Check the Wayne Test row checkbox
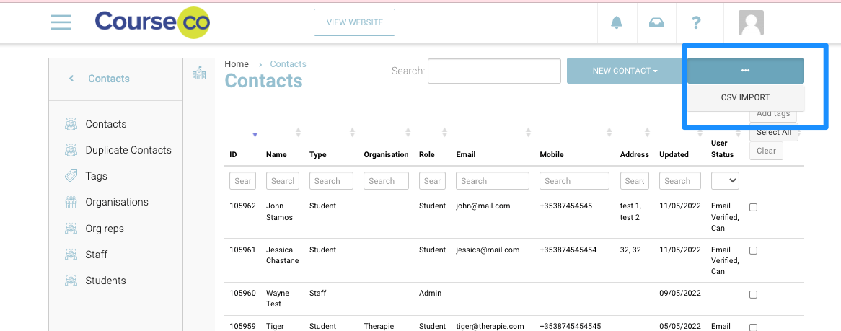 click(x=754, y=294)
